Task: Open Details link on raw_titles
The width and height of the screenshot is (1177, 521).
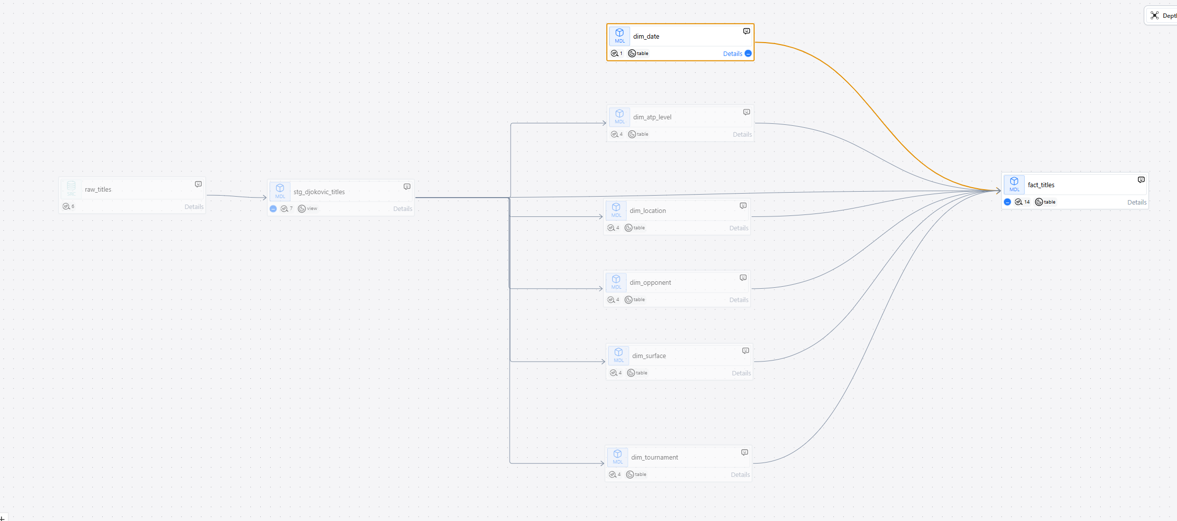Action: tap(194, 207)
